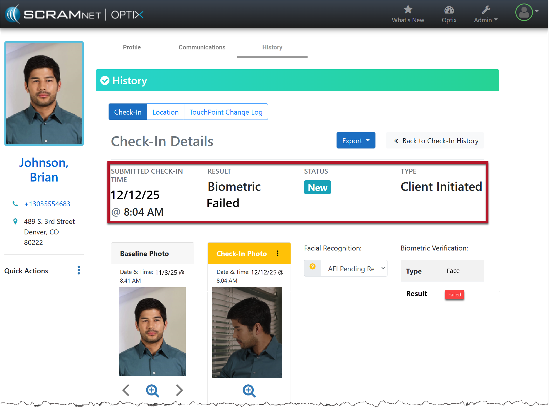The height and width of the screenshot is (413, 549).
Task: Open the user account avatar menu
Action: click(524, 12)
